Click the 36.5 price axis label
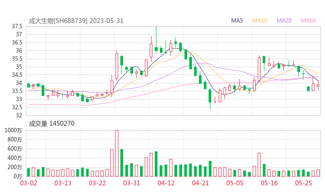Screen dimensions: 325x193 [17, 43]
